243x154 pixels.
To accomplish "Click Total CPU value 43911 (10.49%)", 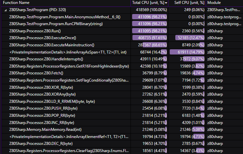I will pyautogui.click(x=153, y=59).
